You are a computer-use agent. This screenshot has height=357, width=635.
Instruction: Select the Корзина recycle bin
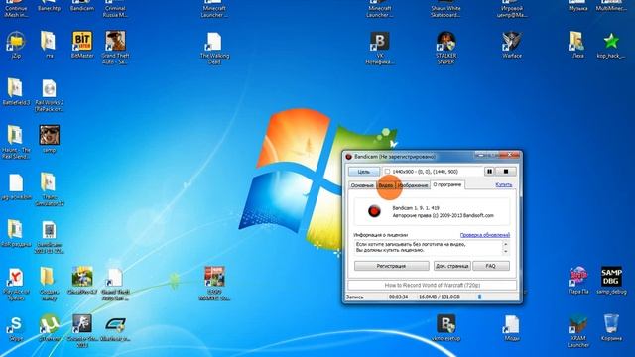(611, 328)
